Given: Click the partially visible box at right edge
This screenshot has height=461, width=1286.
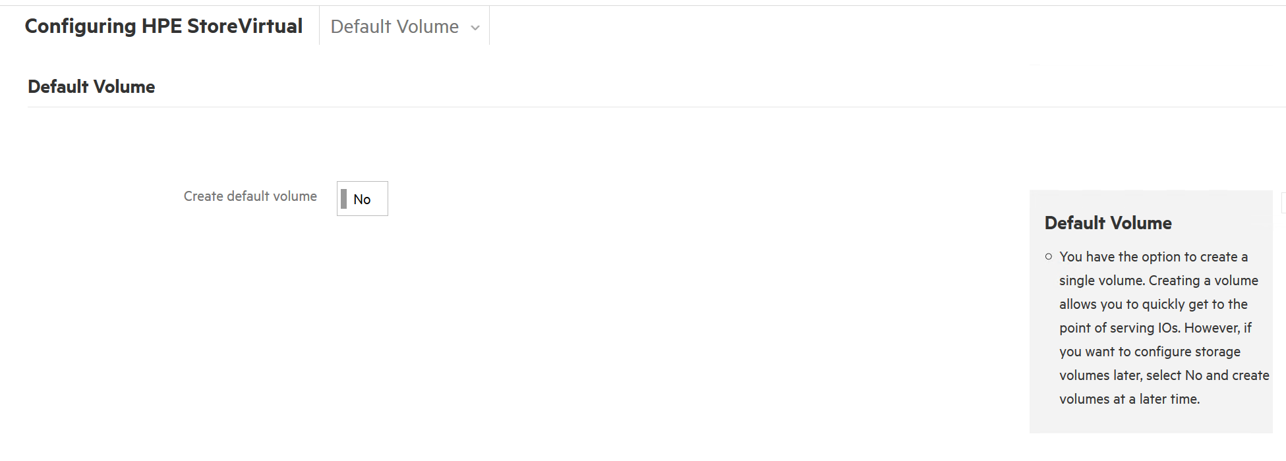Looking at the screenshot, I should tap(1283, 203).
